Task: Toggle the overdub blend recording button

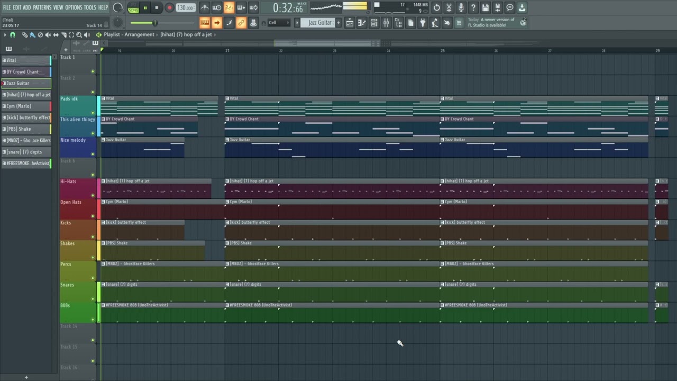Action: (x=241, y=7)
